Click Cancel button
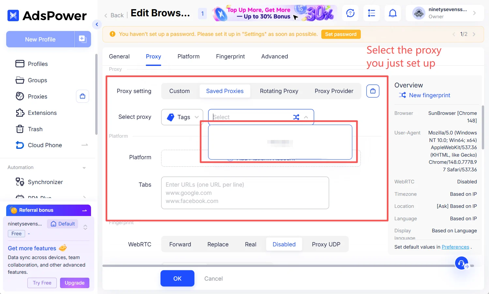The width and height of the screenshot is (489, 294). tap(213, 278)
